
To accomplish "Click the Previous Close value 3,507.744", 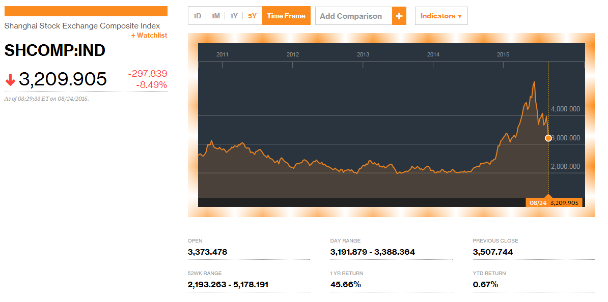I will (x=493, y=252).
